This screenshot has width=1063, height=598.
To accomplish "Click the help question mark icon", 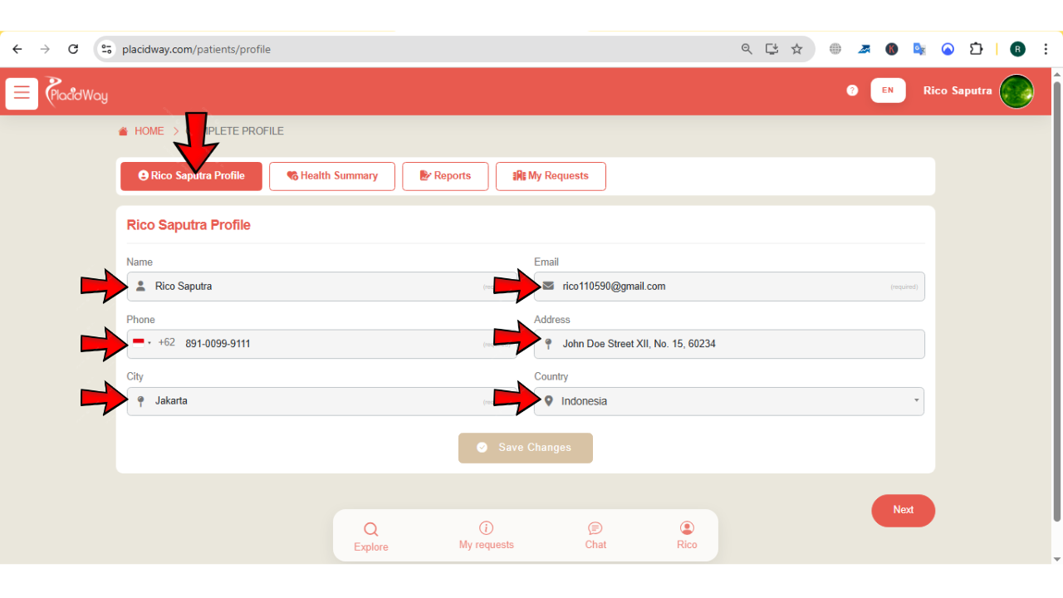I will pos(852,91).
